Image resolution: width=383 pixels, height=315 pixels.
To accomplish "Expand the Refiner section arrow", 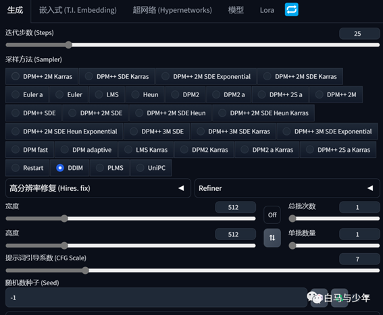I will (370, 188).
